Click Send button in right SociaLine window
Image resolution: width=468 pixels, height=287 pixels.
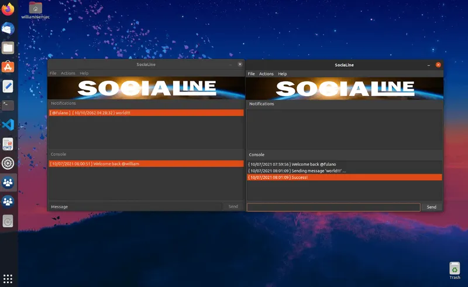click(432, 207)
